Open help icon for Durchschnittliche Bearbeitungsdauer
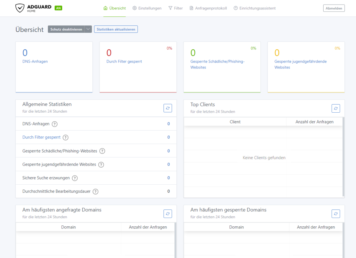Screen dimensions: 356x258 click(x=96, y=192)
